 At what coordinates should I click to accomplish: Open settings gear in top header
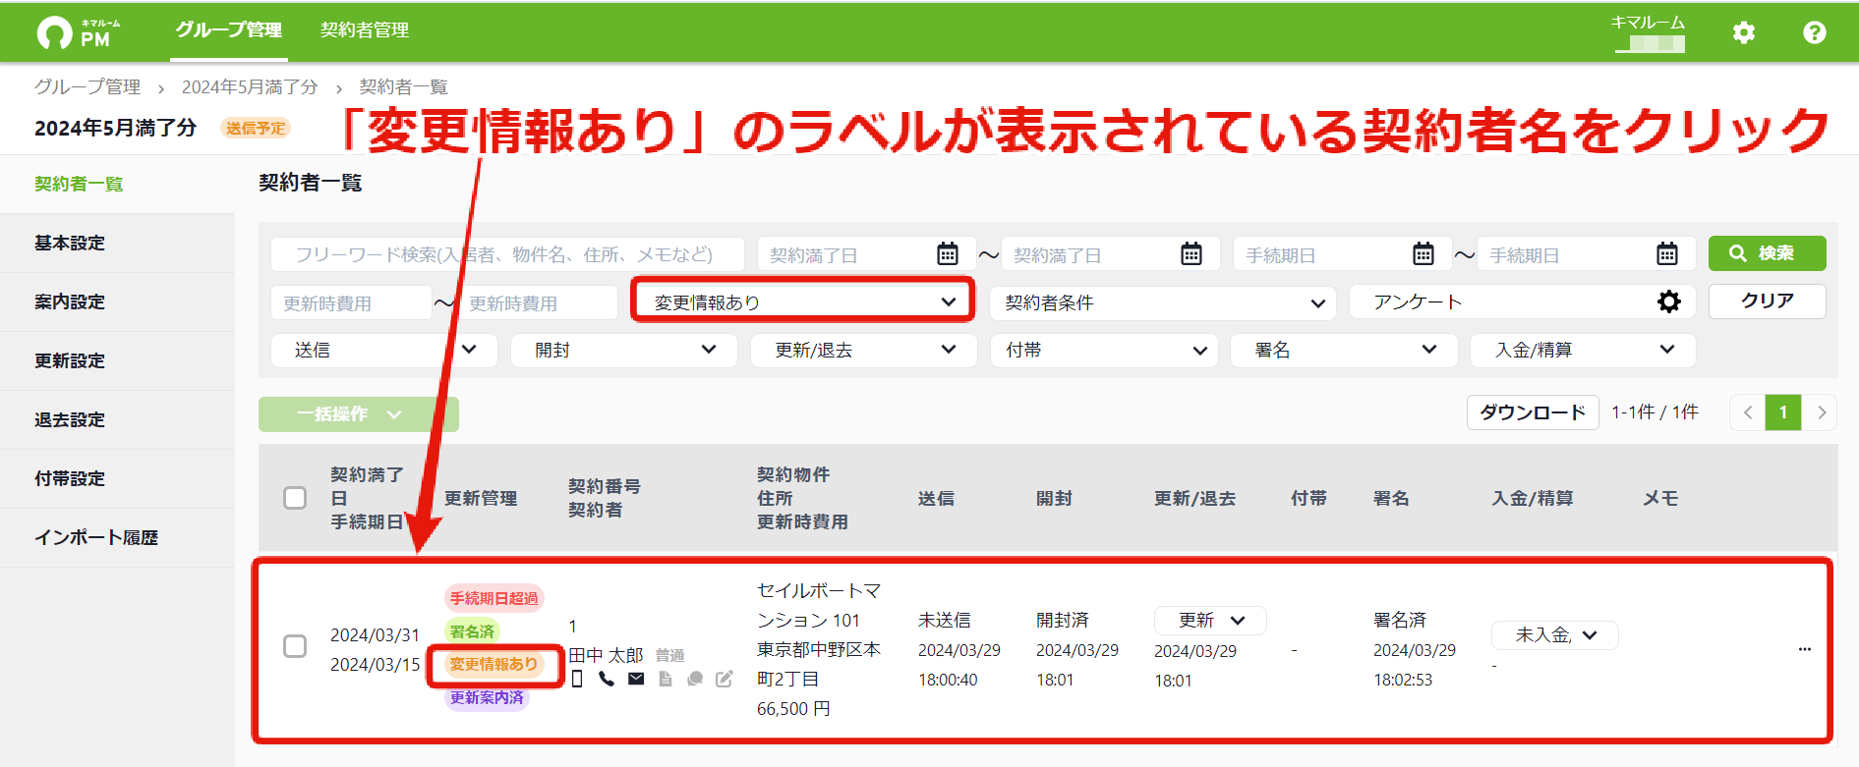pyautogui.click(x=1743, y=32)
